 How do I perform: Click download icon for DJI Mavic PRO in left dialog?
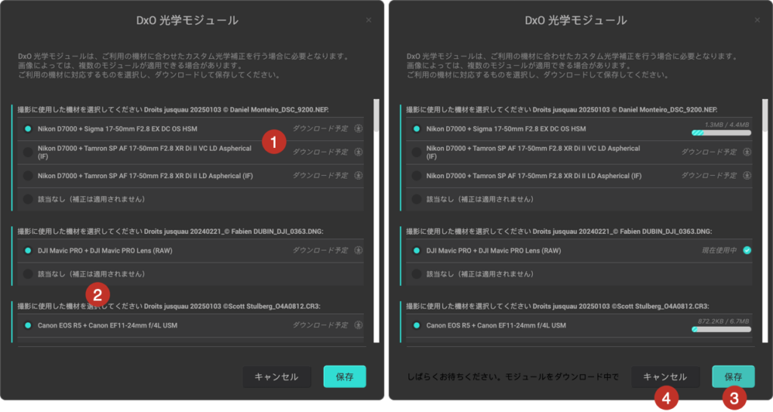point(359,251)
